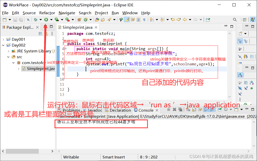Collapse the src folder under Day002
The image size is (257, 161).
[x=8, y=57]
